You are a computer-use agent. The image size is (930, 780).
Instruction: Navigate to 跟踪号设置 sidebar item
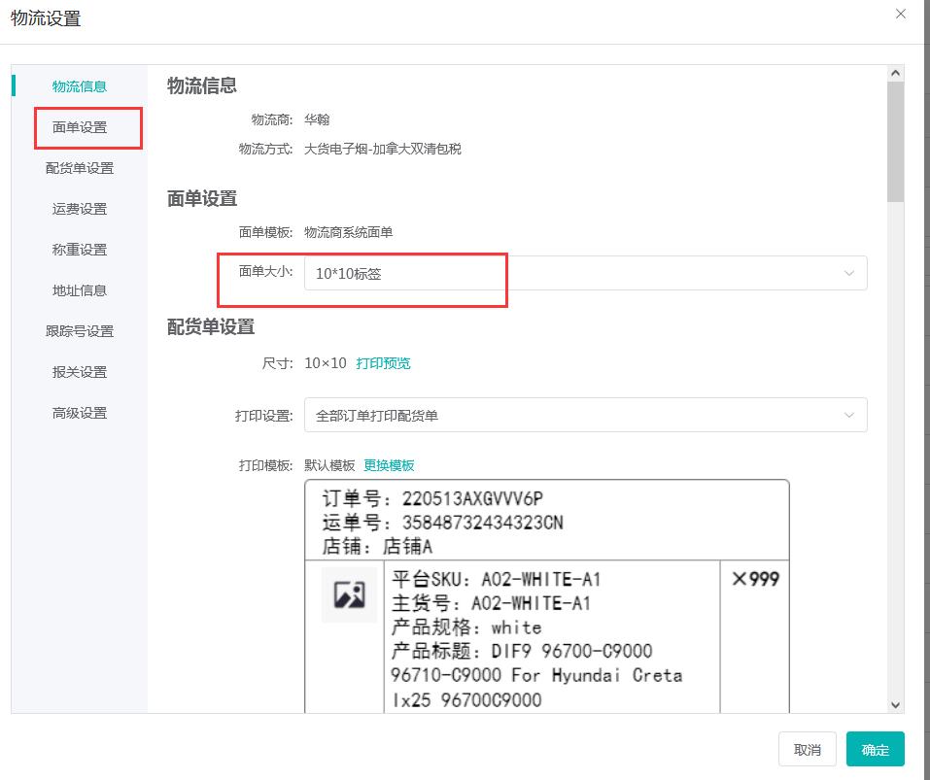pos(80,331)
